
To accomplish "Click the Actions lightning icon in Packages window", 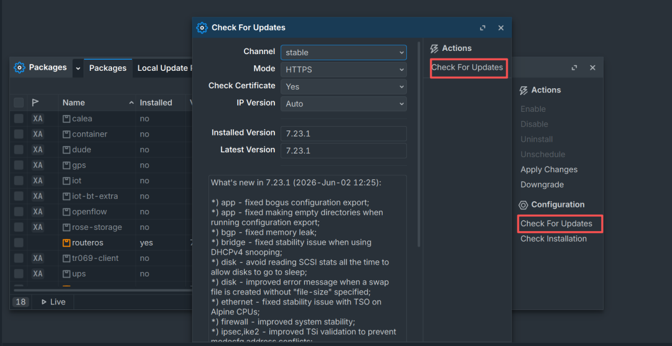I will pos(523,90).
